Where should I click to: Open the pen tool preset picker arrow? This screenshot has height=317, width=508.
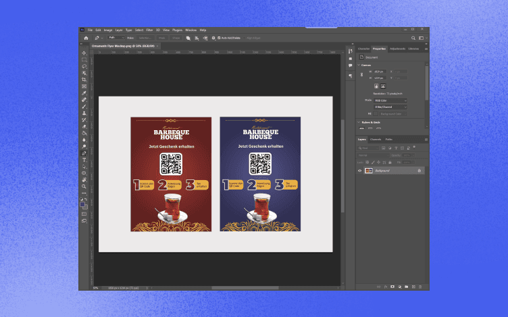(102, 38)
